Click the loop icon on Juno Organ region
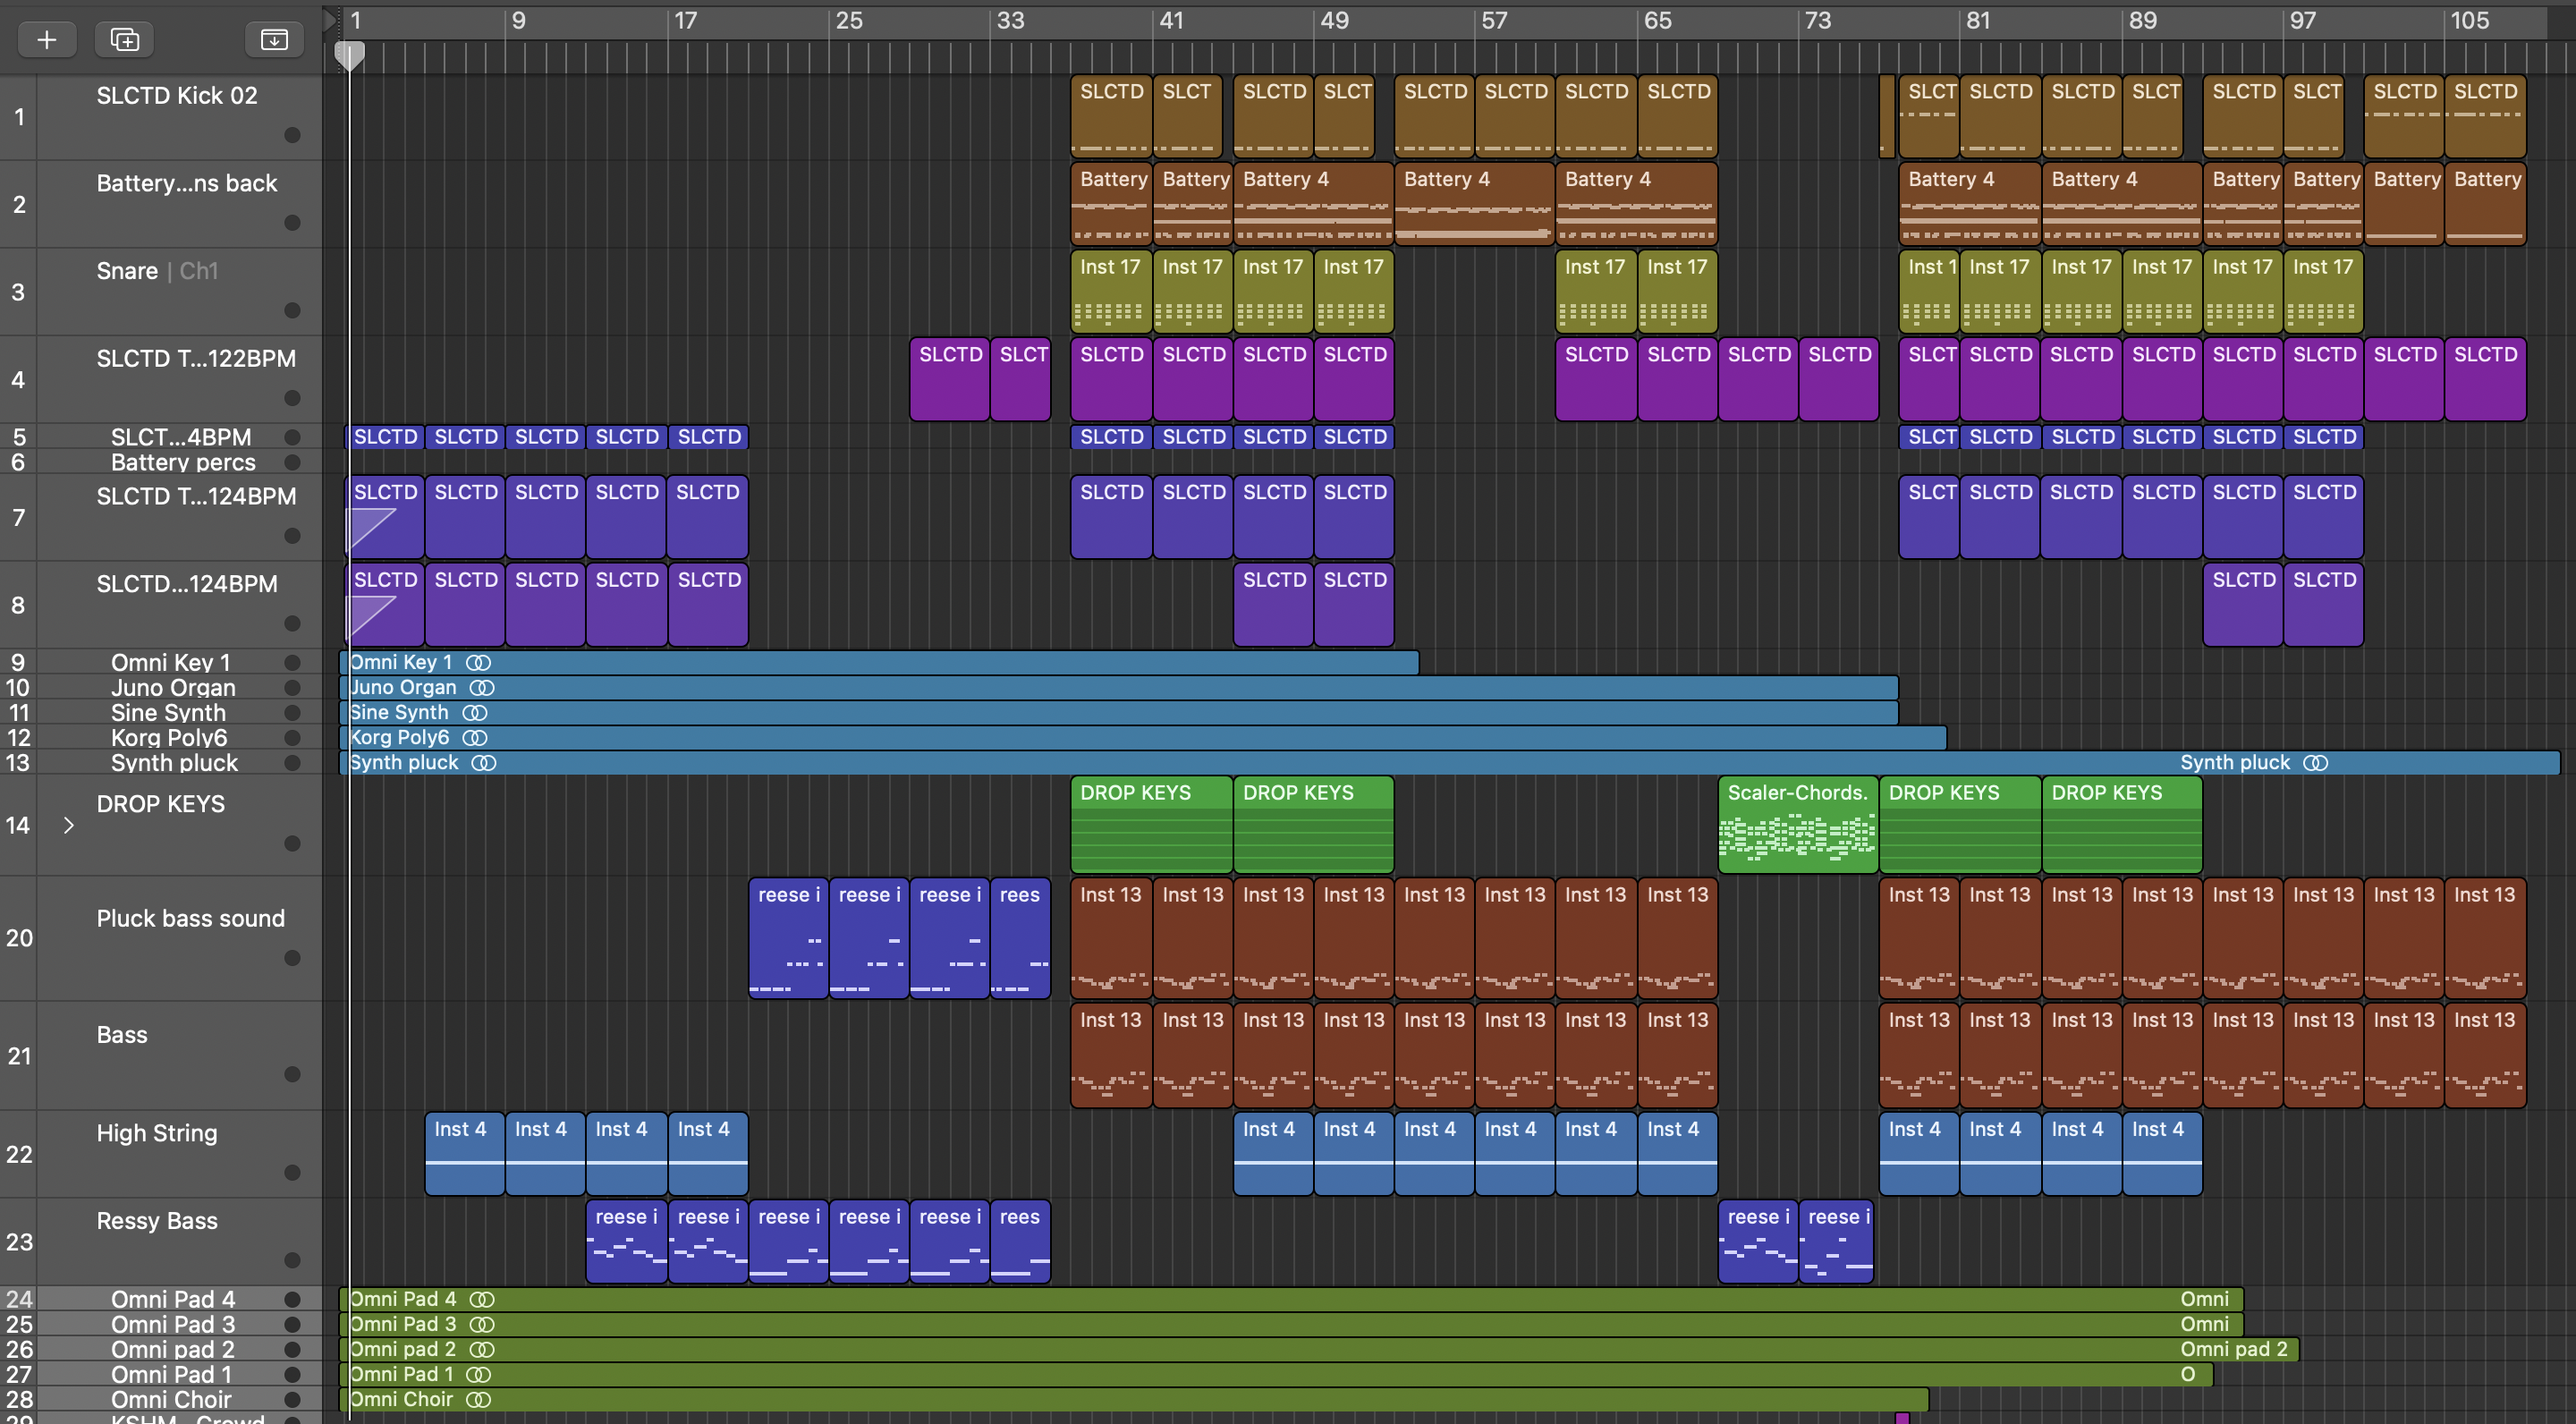 click(482, 688)
